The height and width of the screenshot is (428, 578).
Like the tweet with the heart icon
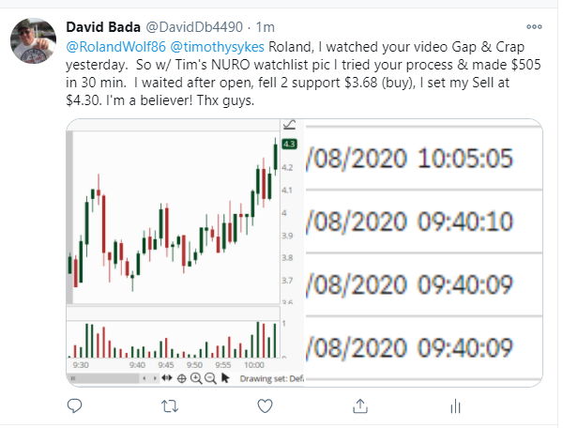point(266,405)
